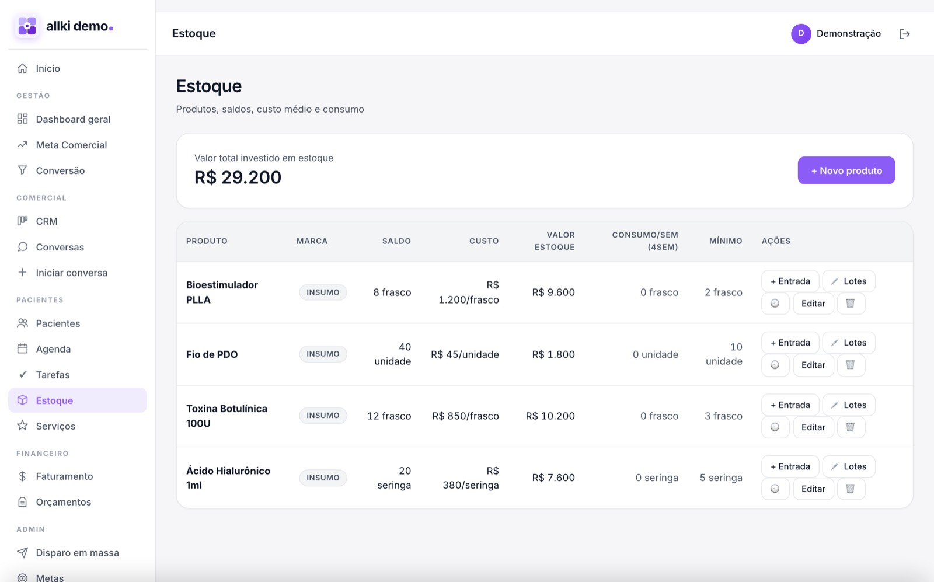View Lotes for Fio de PDO
Viewport: 934px width, 582px height.
[x=849, y=343]
